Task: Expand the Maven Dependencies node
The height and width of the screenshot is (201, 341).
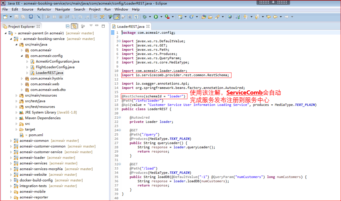Action: [17, 118]
